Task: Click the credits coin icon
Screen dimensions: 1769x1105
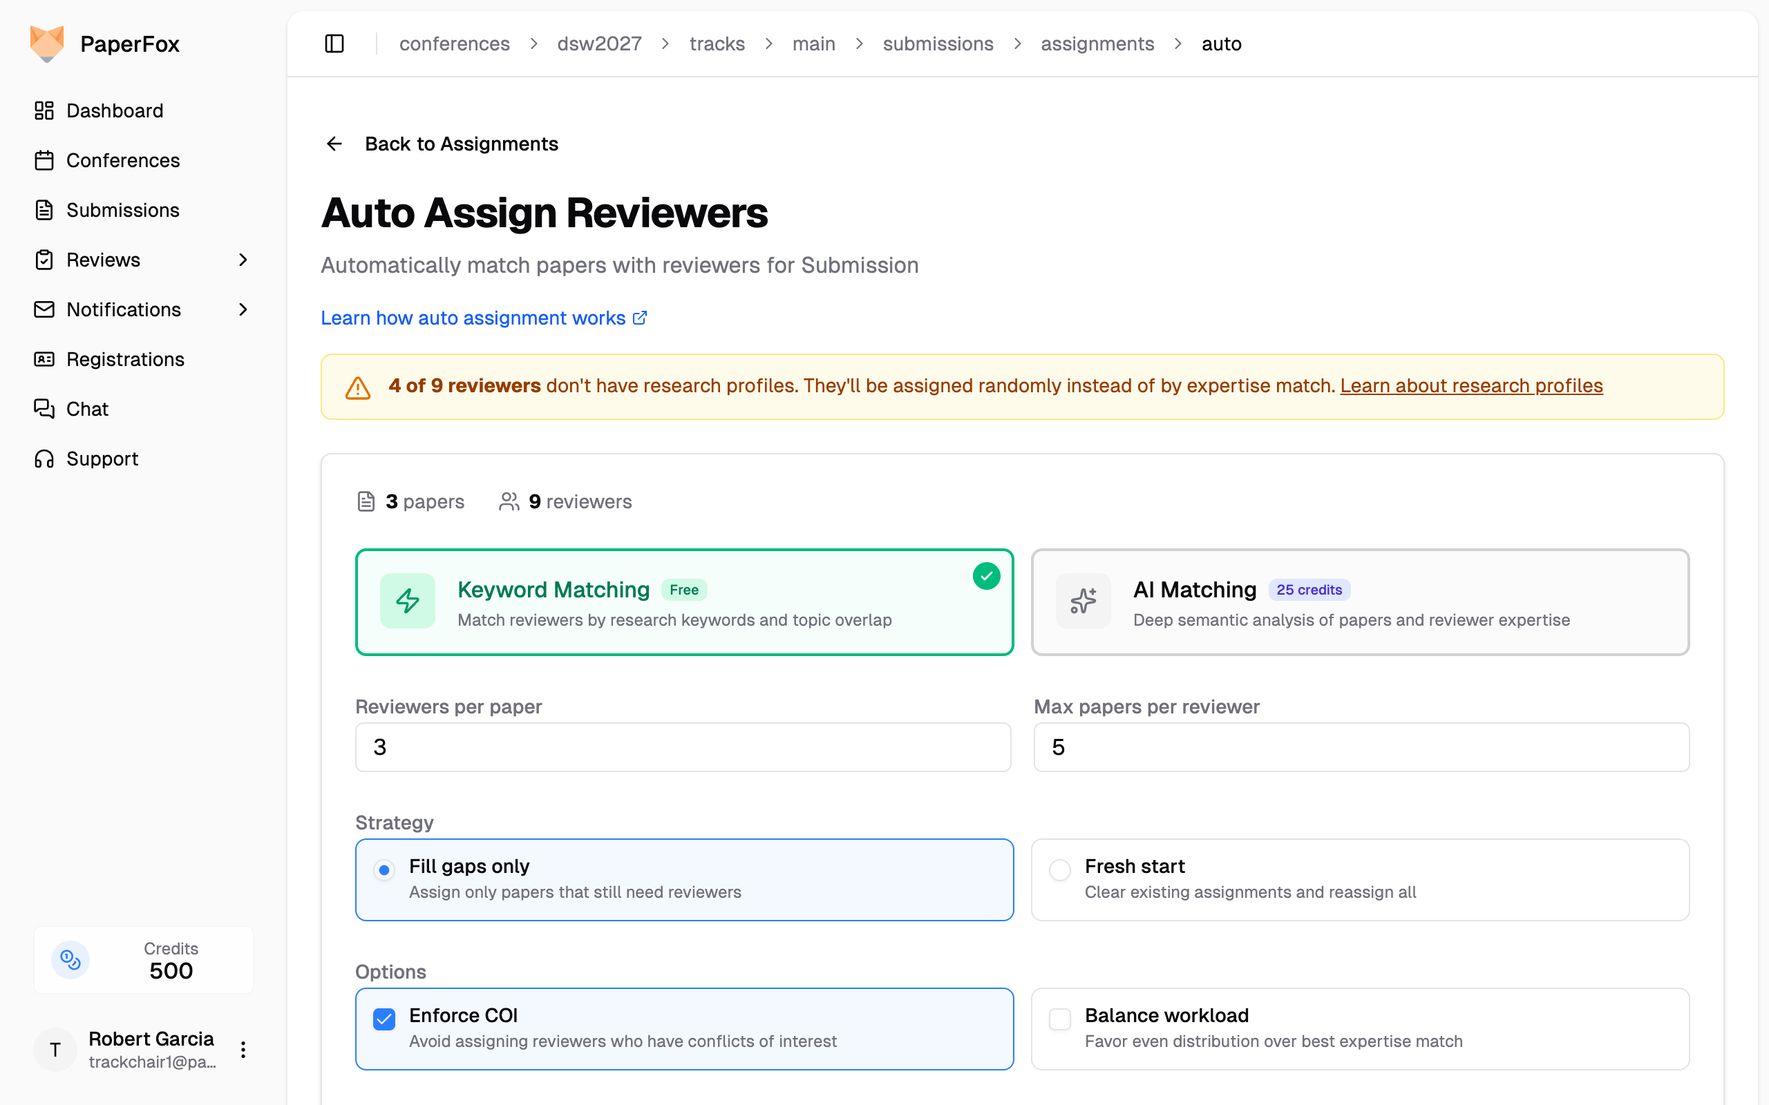Action: point(71,959)
